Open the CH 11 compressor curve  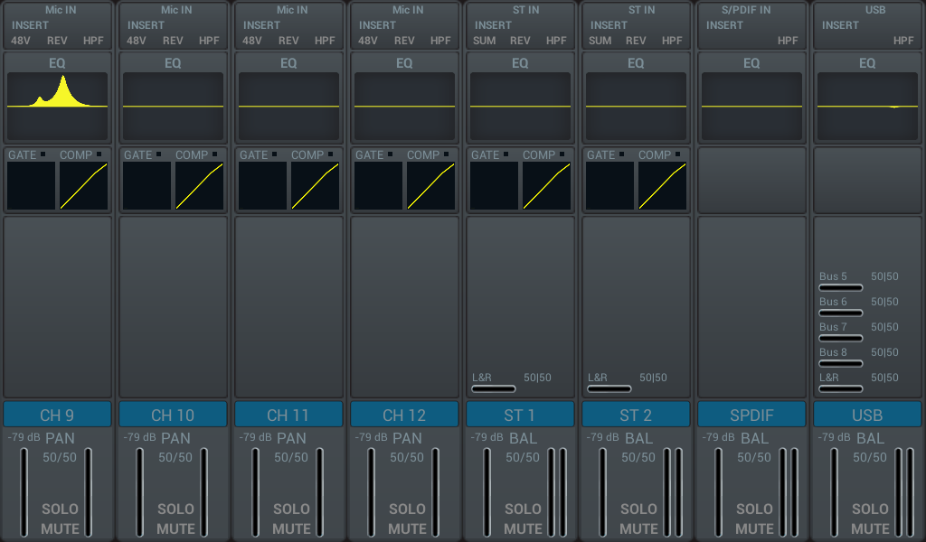pos(315,186)
